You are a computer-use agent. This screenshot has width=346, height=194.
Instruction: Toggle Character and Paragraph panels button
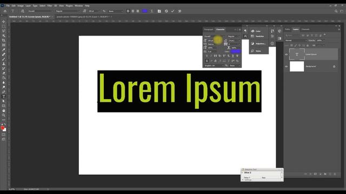tap(159, 11)
